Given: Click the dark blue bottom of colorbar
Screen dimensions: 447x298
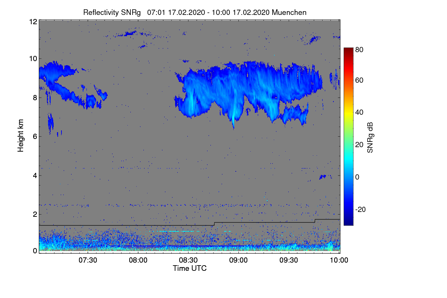Looking at the screenshot, I should 348,222.
